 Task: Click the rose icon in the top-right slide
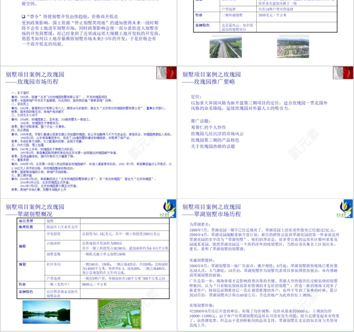343,72
